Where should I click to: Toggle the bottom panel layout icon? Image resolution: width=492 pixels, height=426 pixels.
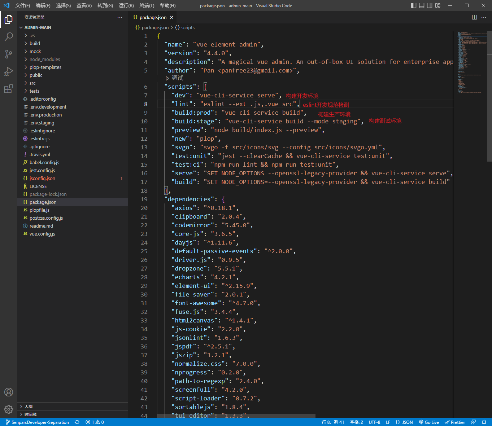422,5
